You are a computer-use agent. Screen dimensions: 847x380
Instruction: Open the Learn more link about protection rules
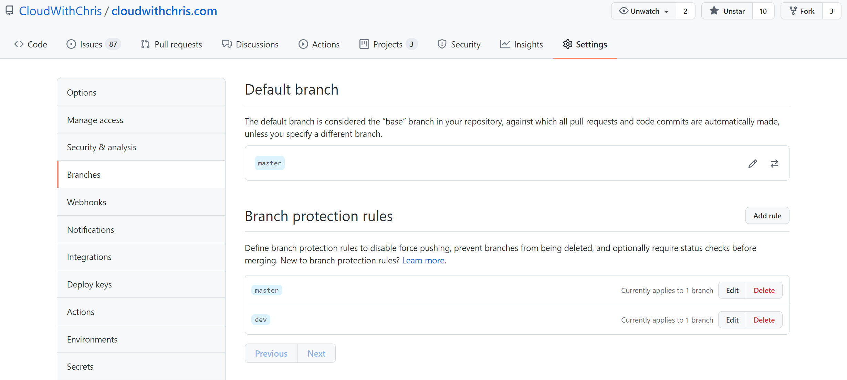pyautogui.click(x=423, y=260)
